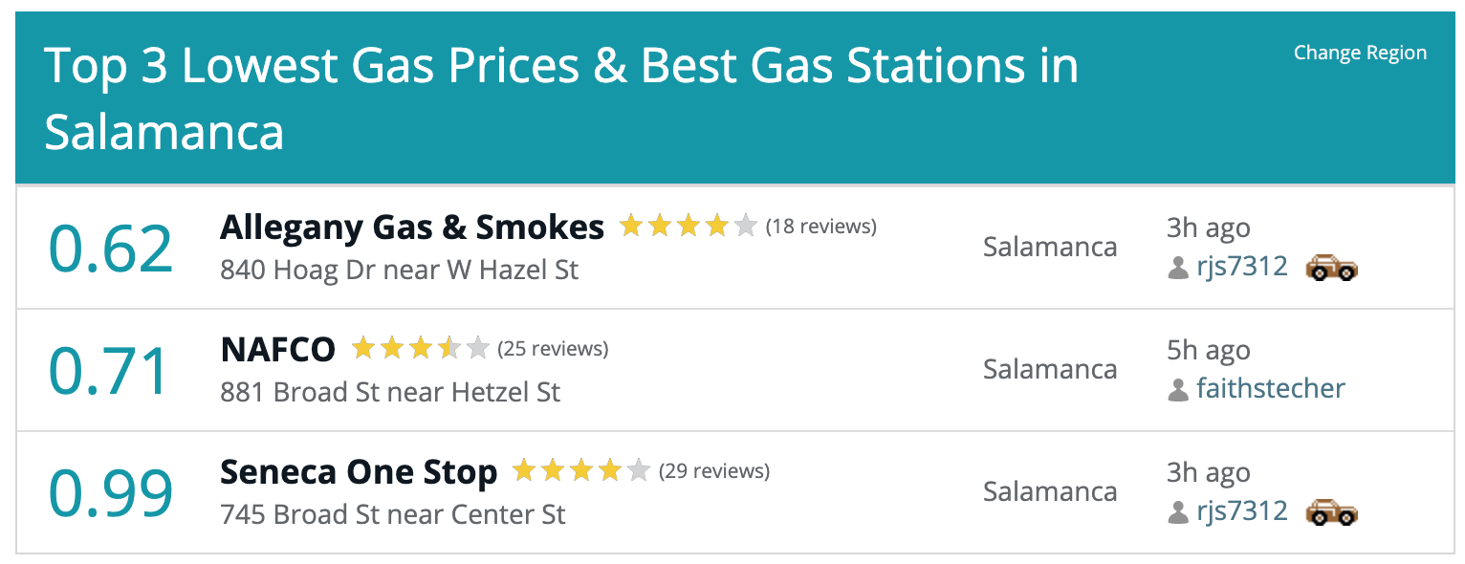This screenshot has height=564, width=1465.
Task: Click the 0.99 gas price
Action: point(111,492)
